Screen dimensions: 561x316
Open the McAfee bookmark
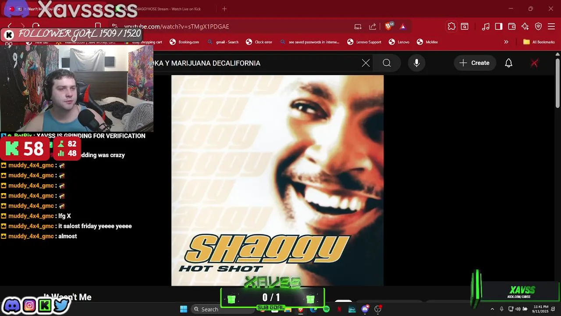(x=427, y=42)
